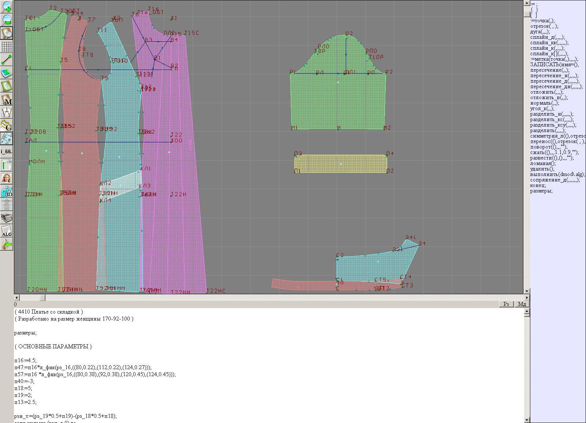Click the canvas horizontal scrollbar thumb

[x=42, y=298]
